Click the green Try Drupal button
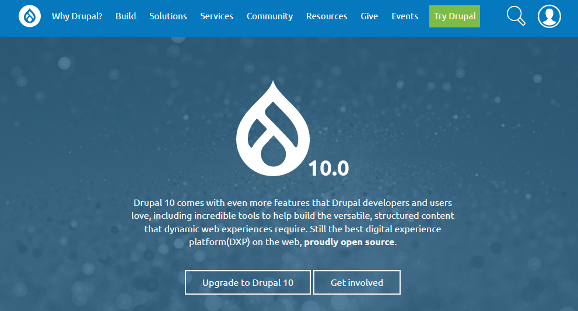Viewport: 578px width, 311px height. (454, 16)
